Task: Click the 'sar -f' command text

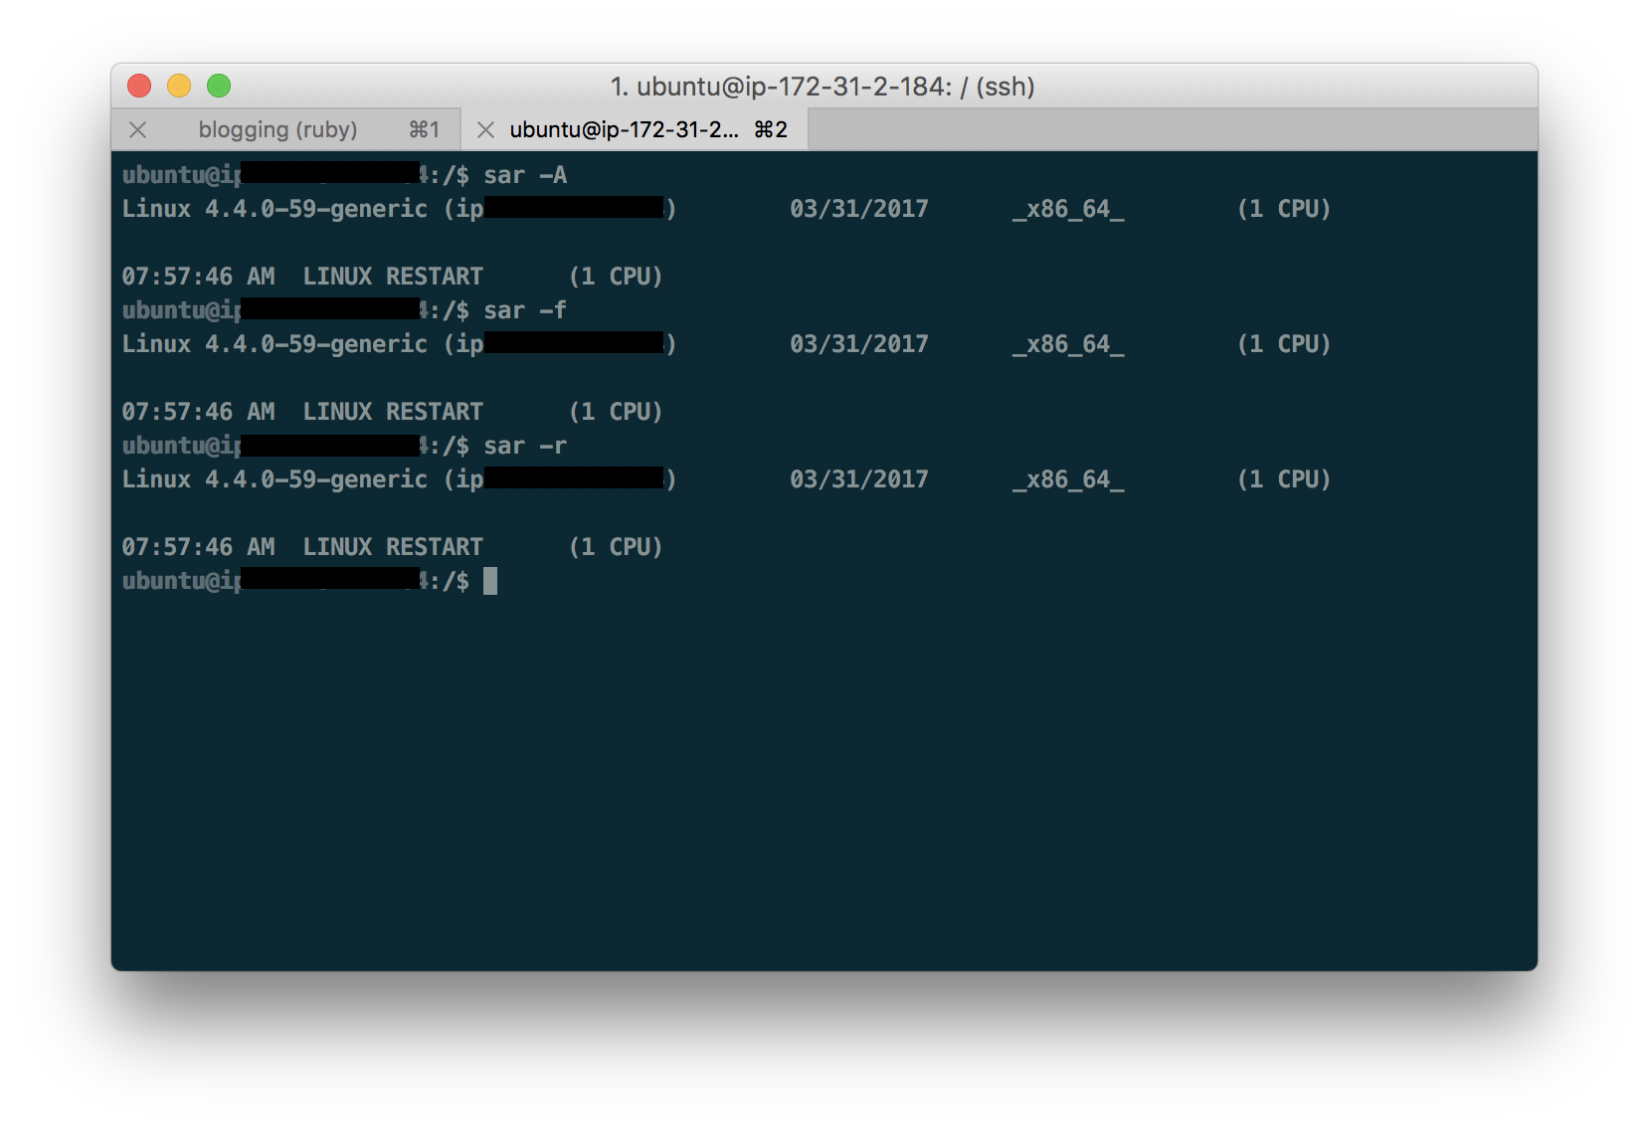Action: pos(525,310)
